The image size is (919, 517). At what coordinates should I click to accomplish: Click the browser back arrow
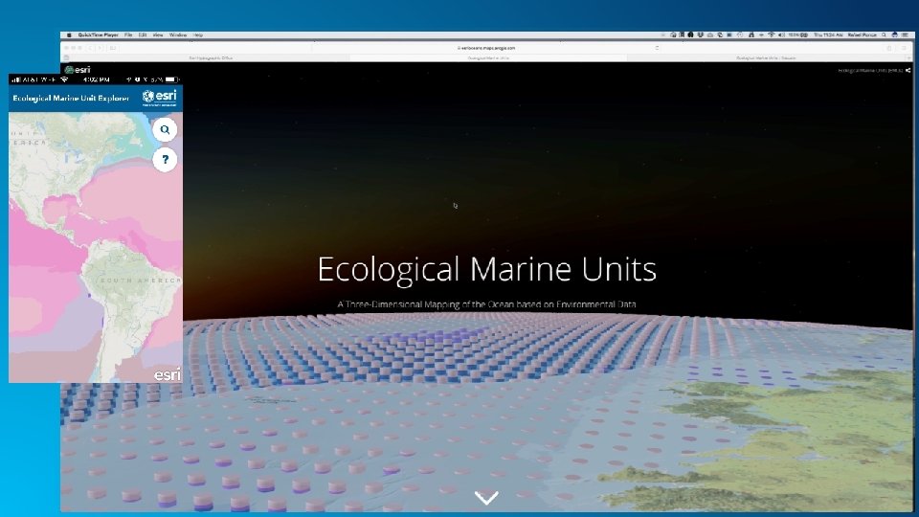[x=91, y=48]
